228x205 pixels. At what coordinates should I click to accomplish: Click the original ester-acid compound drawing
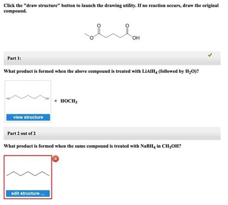click(112, 32)
